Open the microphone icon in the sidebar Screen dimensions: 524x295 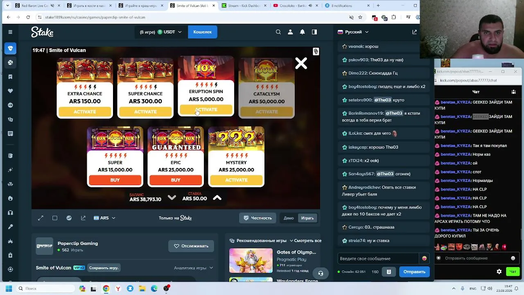(x=10, y=227)
